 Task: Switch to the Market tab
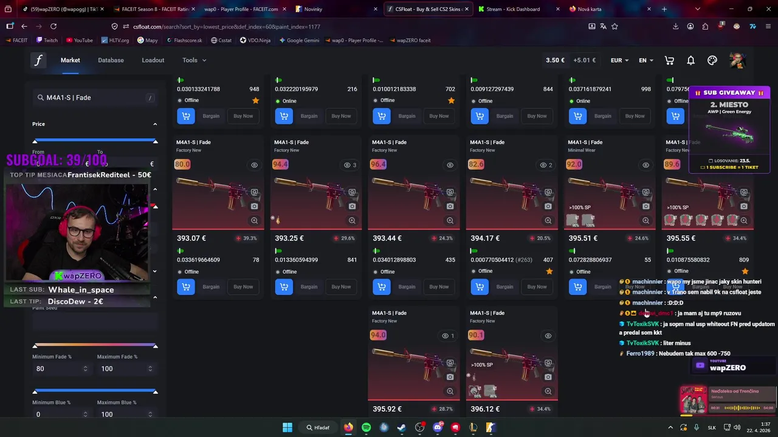click(70, 60)
